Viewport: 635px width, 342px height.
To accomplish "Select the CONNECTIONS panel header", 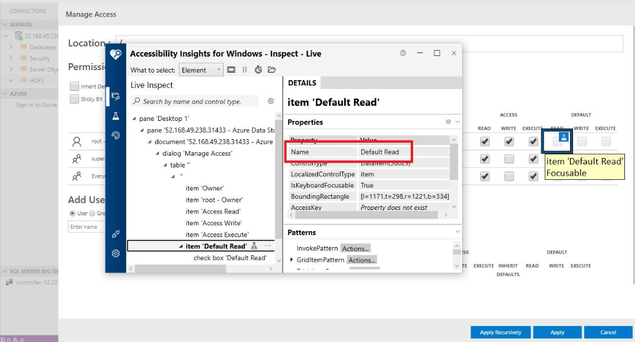I will point(30,10).
